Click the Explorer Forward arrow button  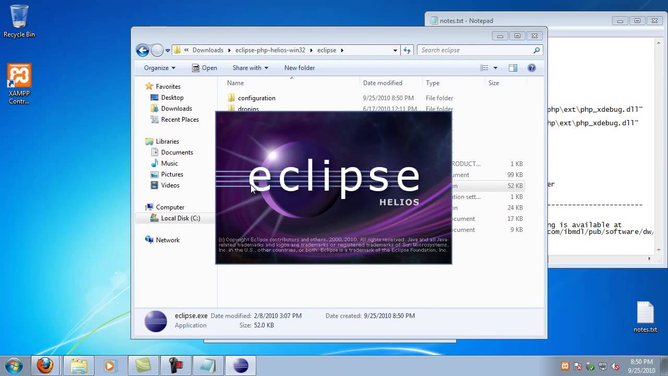click(157, 50)
